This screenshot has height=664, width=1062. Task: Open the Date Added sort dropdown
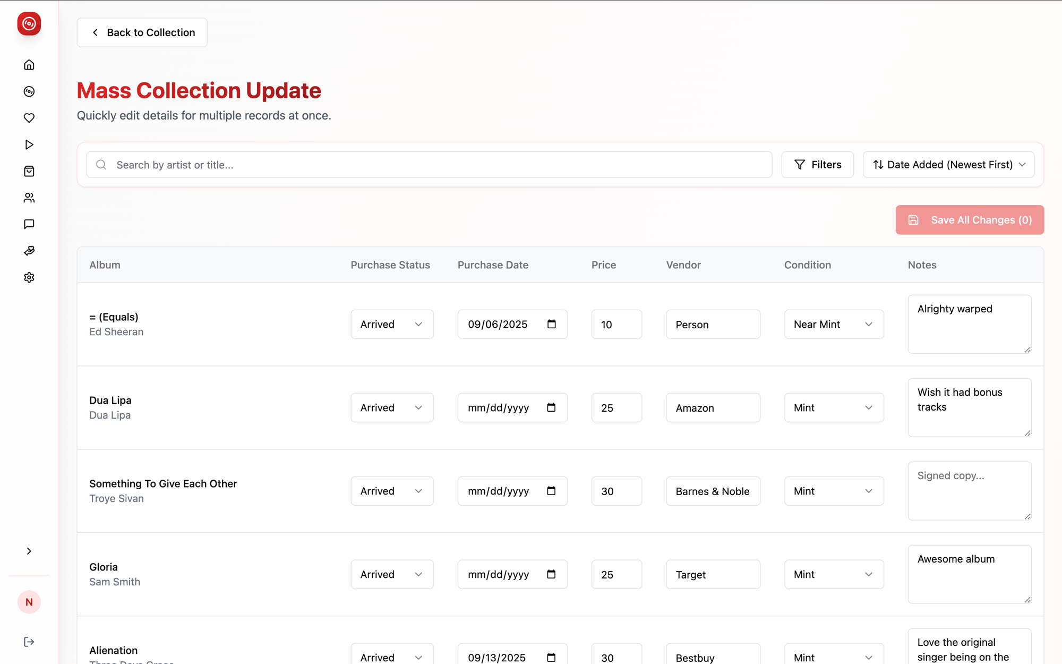948,165
